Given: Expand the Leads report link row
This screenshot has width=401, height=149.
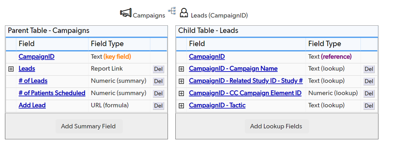Looking at the screenshot, I should 11,69.
